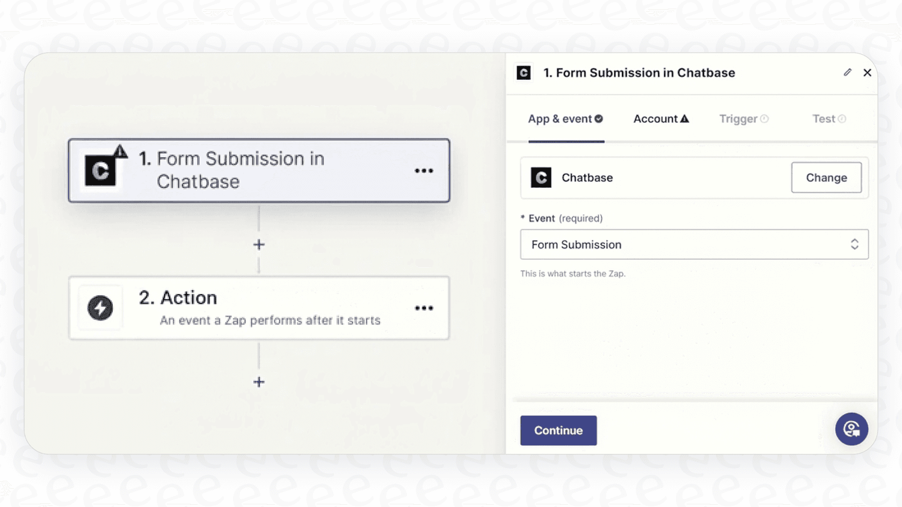The width and height of the screenshot is (902, 507).
Task: Open the three-dot menu on Form Submission step
Action: coord(424,170)
